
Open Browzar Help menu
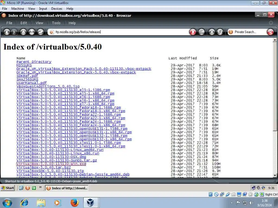[x=72, y=23]
